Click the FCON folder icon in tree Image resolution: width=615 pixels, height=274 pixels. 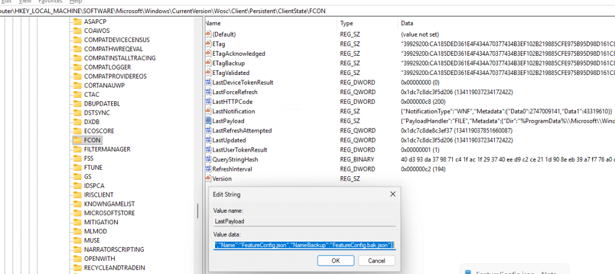pyautogui.click(x=77, y=140)
